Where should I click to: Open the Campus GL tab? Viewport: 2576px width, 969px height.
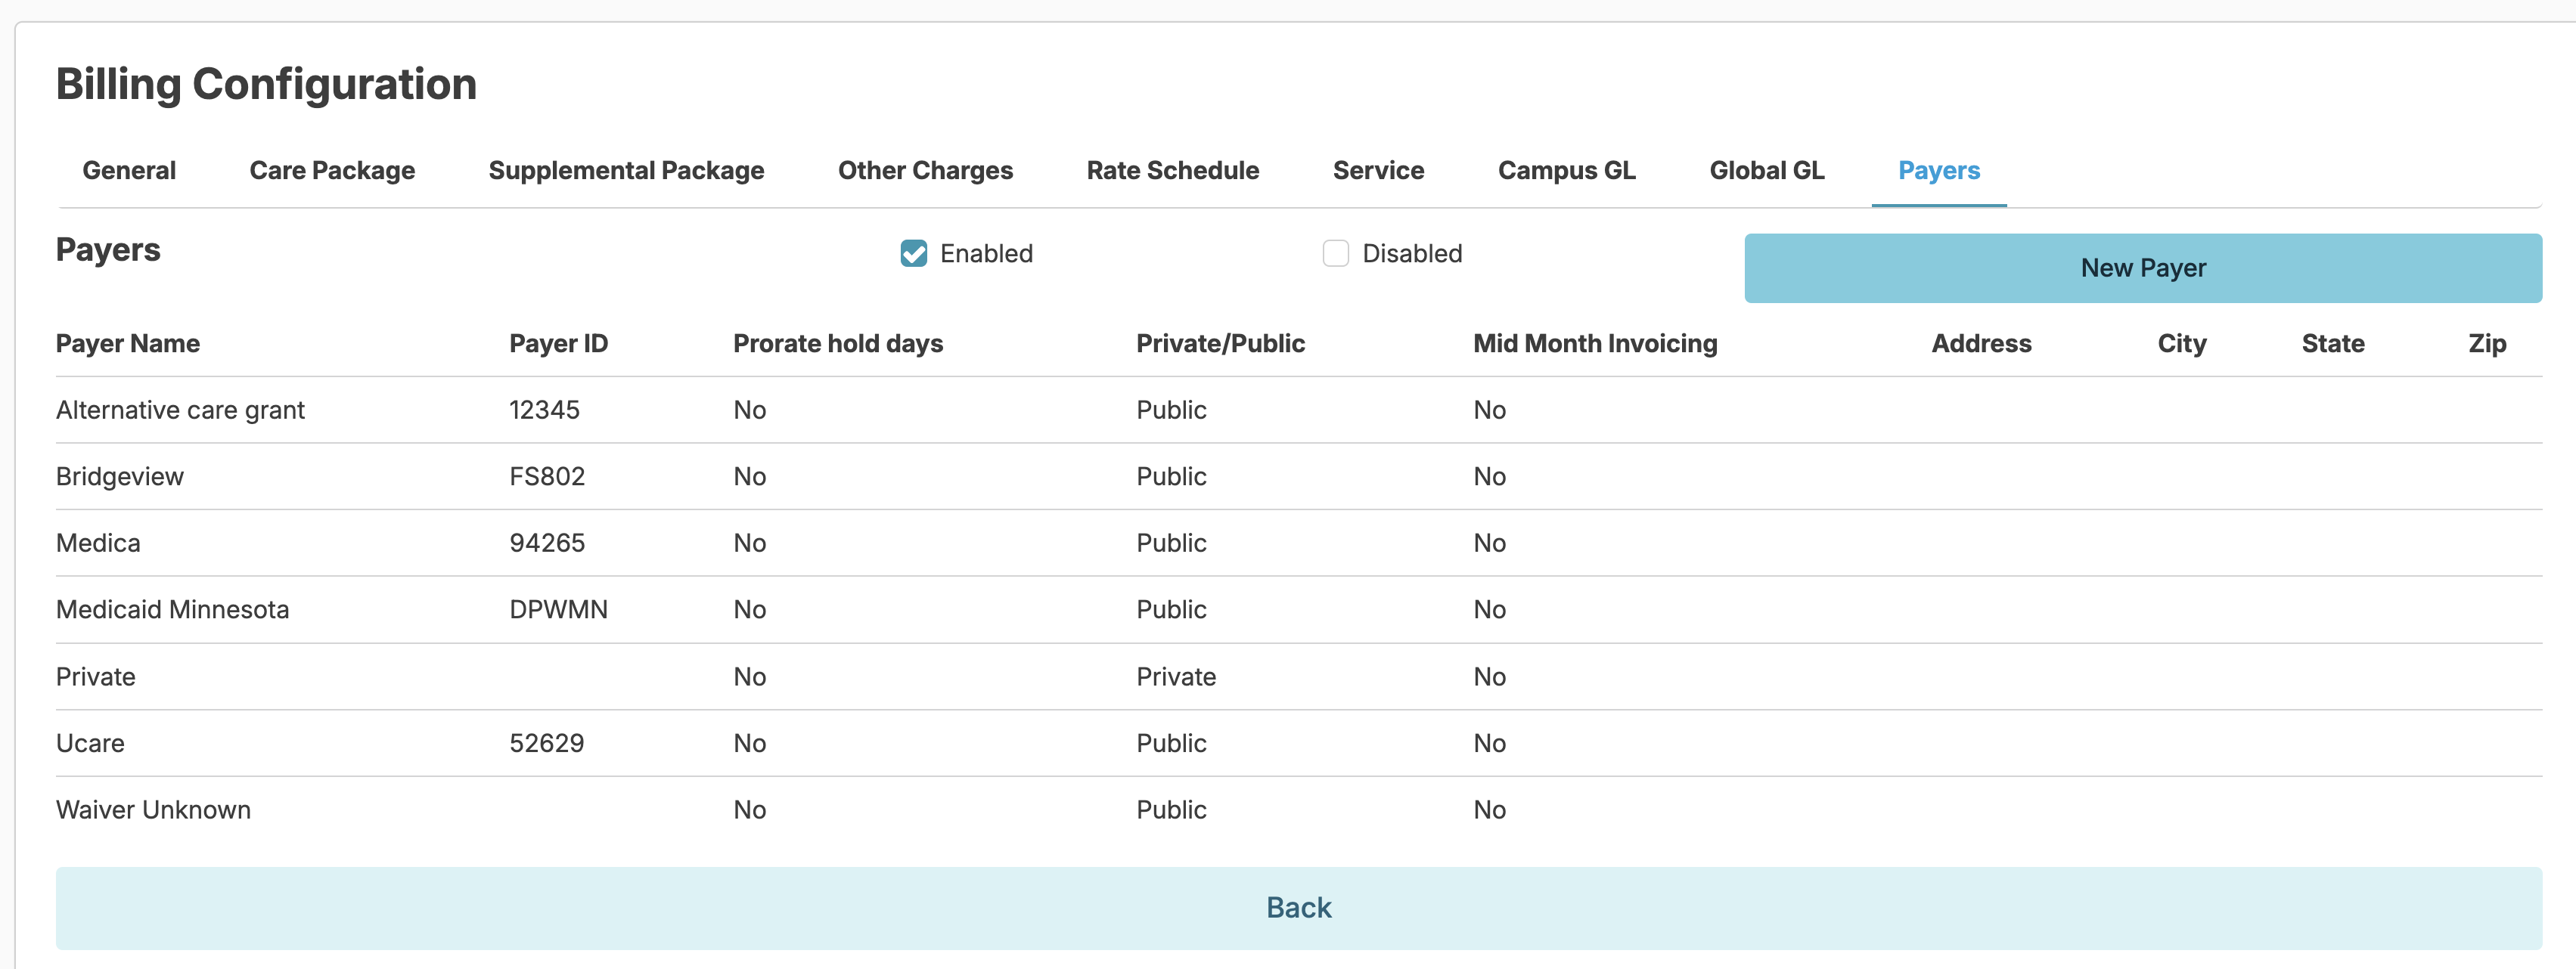pyautogui.click(x=1566, y=171)
